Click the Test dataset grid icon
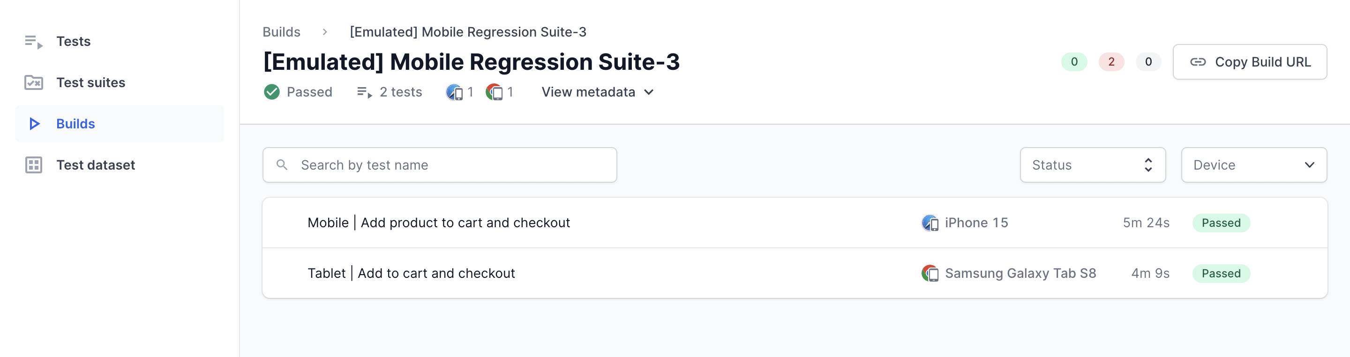Image resolution: width=1350 pixels, height=357 pixels. [x=34, y=165]
